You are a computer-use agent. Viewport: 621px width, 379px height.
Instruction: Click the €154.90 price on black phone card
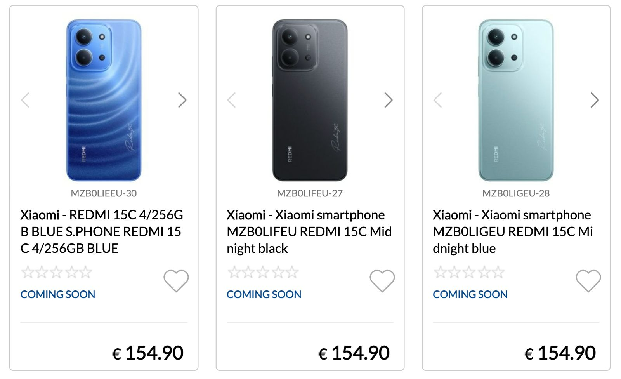354,353
